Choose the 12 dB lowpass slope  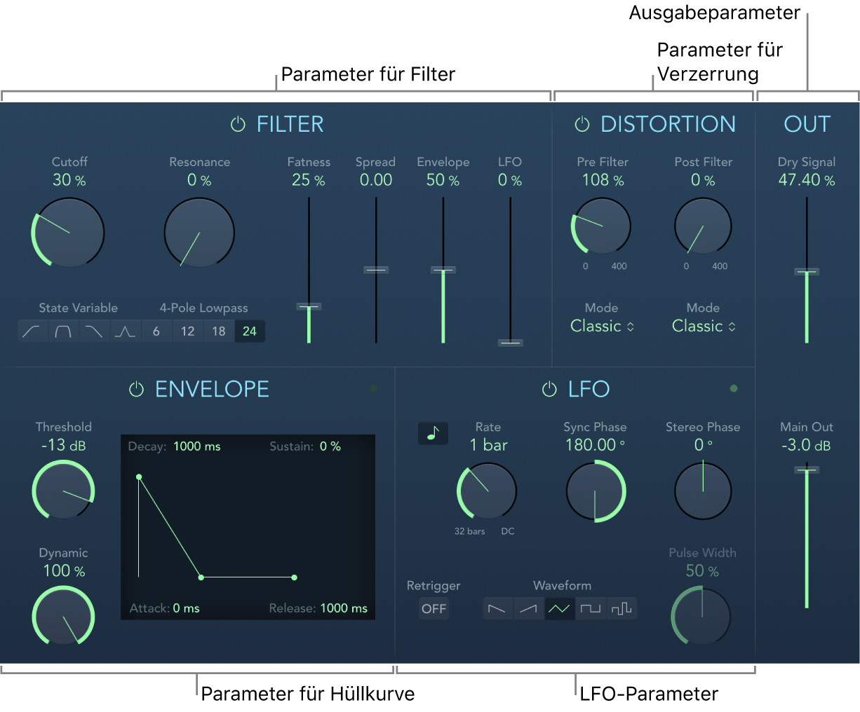[x=187, y=331]
